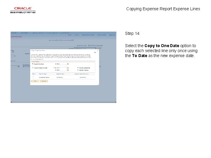This screenshot has height=158, width=211.
Task: Click the left arrow of the horizontal scrollbar
Action: [11, 102]
